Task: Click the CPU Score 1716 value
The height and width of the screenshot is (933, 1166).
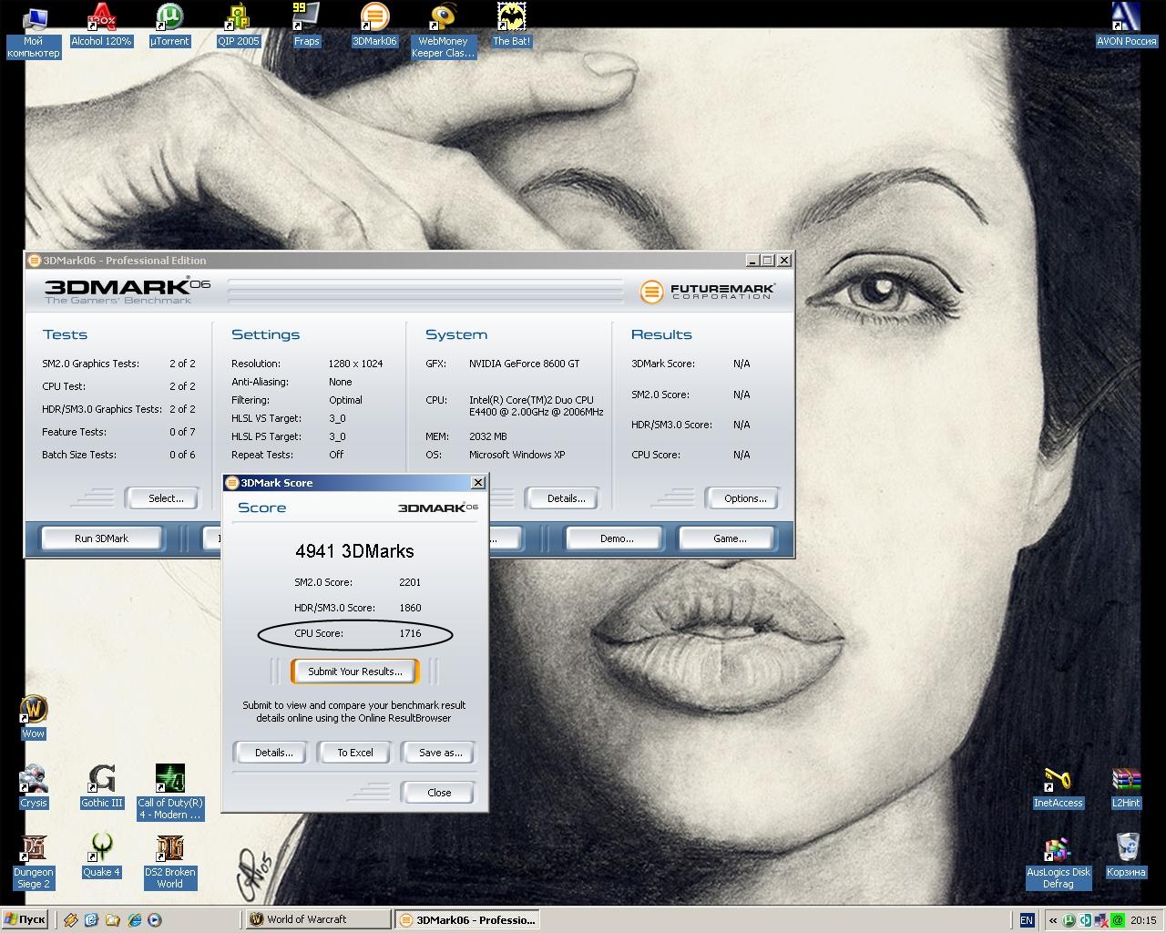Action: click(410, 633)
